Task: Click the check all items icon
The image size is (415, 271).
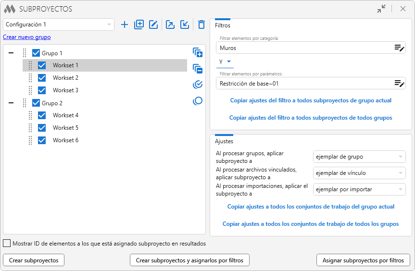Action: click(197, 85)
